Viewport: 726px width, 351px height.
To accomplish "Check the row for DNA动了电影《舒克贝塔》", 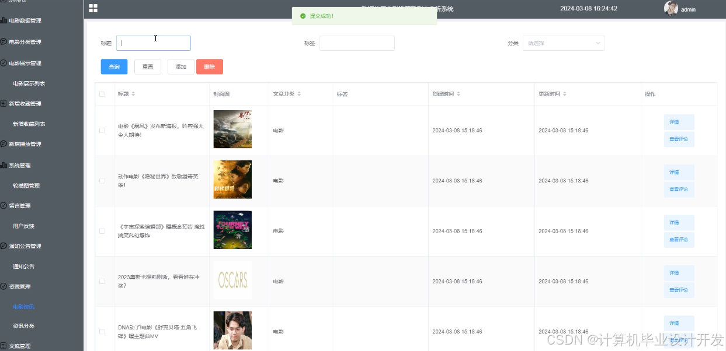I will [x=102, y=331].
